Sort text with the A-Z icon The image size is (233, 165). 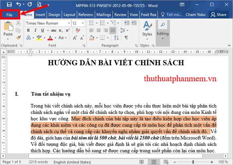(116, 38)
